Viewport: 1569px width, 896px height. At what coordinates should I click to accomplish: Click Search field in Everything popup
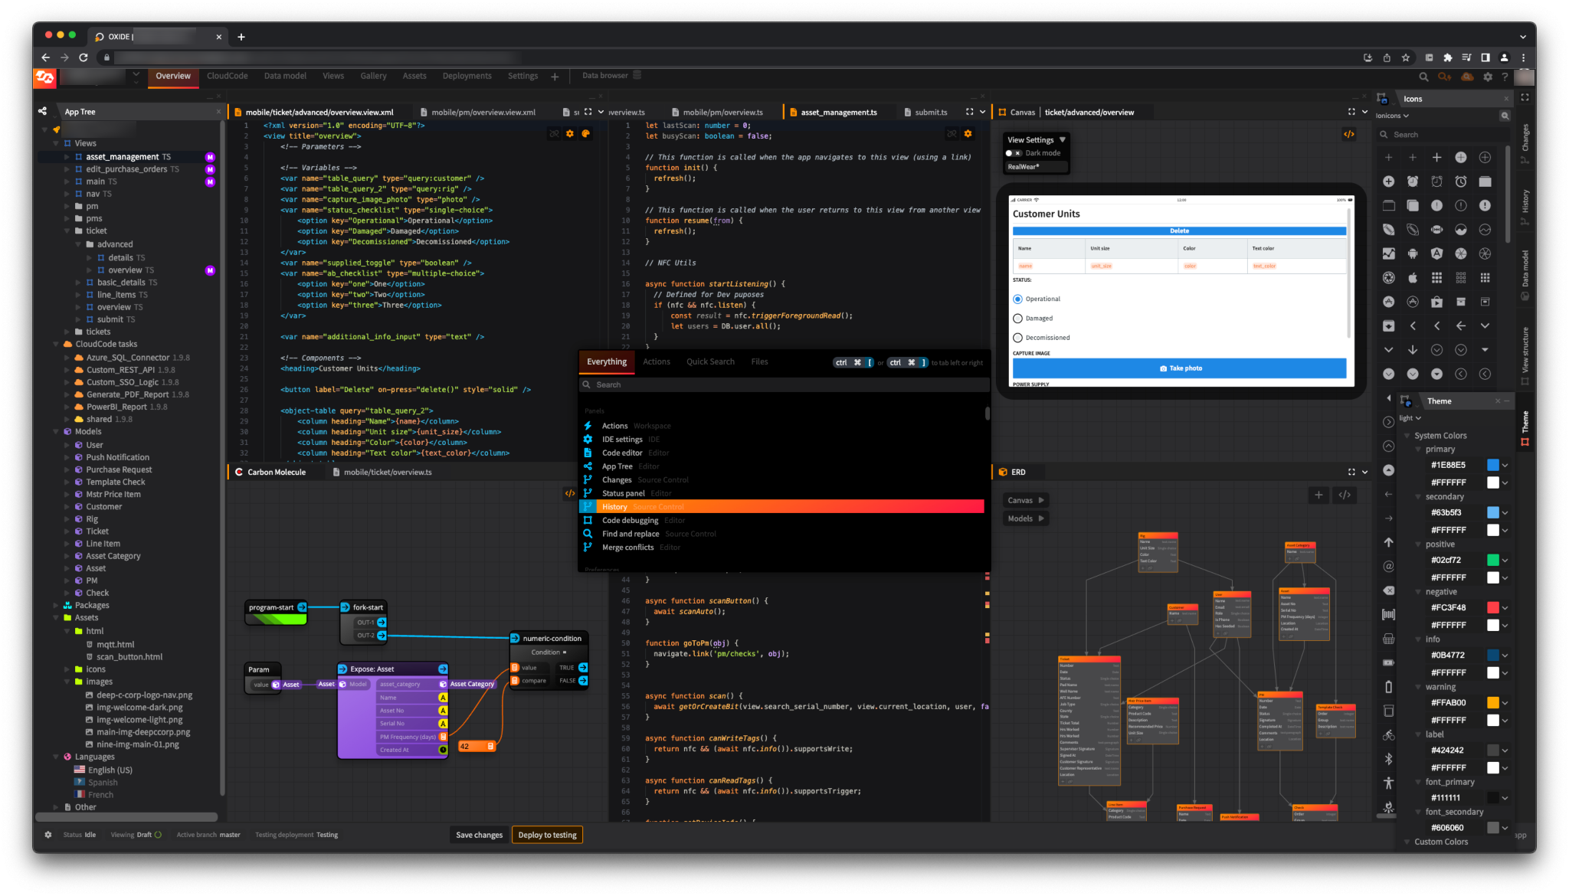784,384
